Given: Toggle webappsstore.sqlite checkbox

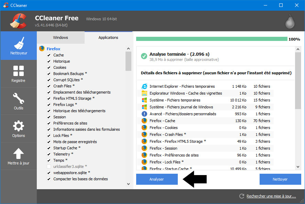Looking at the screenshot, I should coord(49,173).
